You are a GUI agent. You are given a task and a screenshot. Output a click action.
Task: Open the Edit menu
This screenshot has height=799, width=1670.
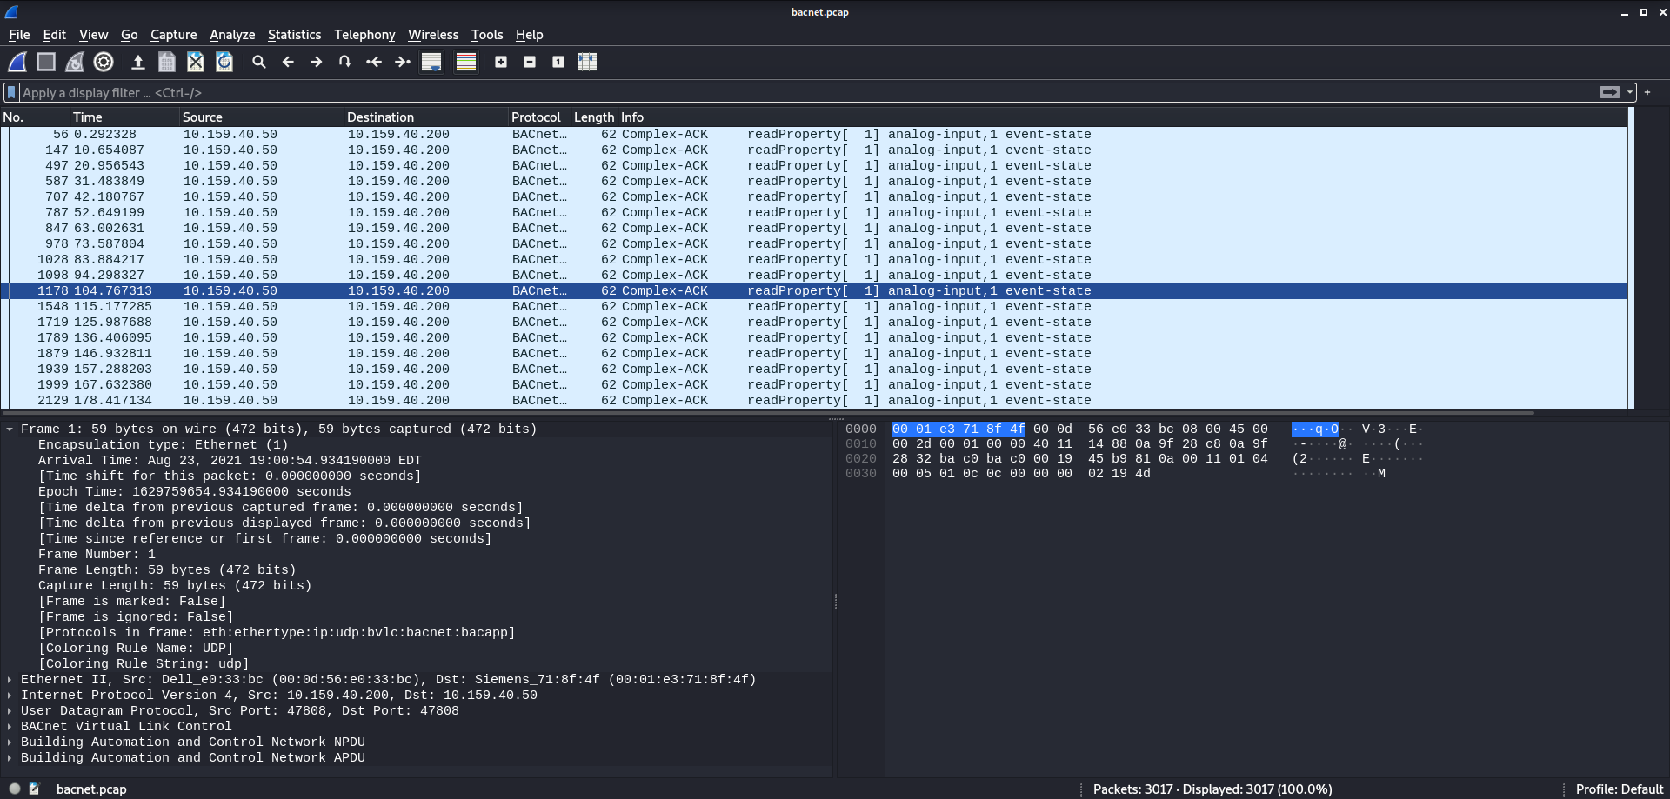(54, 35)
